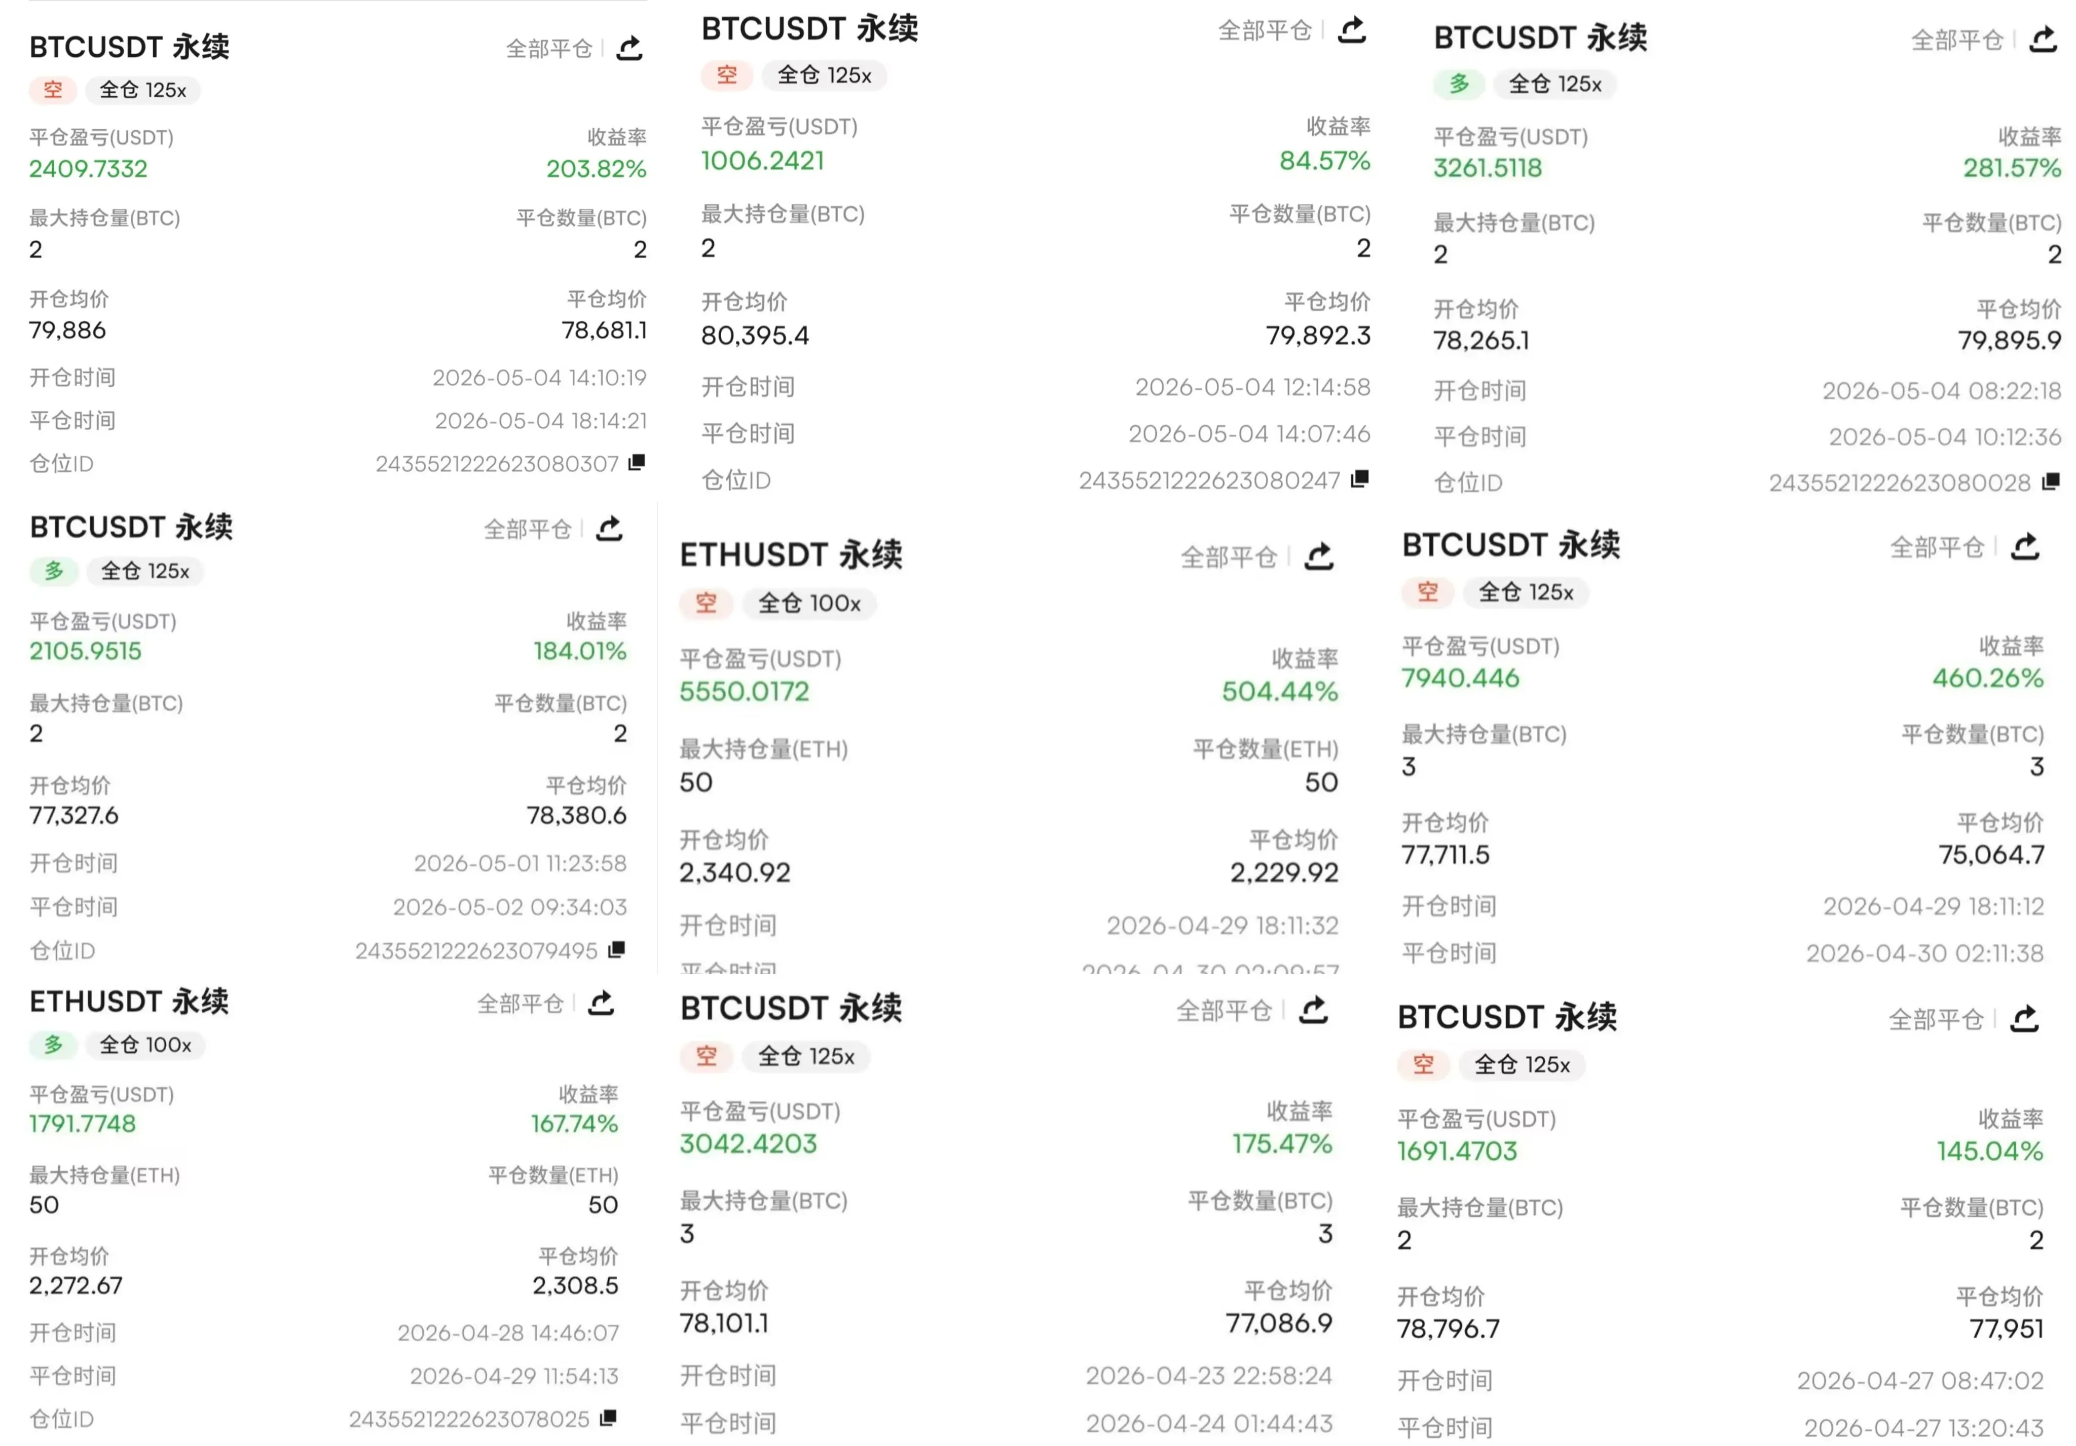Share the BTCUSDT position with 3261.5118 profit

click(x=2044, y=39)
